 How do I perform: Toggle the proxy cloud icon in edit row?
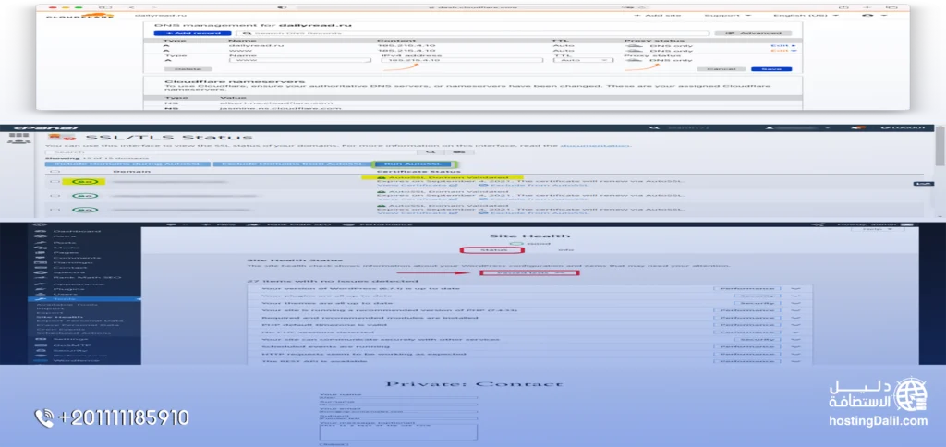(x=634, y=60)
